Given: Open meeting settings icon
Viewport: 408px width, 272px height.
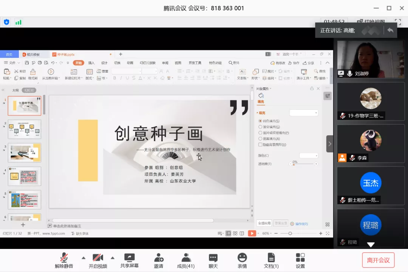Looking at the screenshot, I should pos(300,258).
